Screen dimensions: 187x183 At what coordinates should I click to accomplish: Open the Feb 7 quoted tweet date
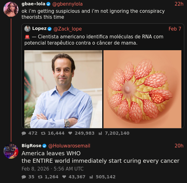tap(175, 29)
